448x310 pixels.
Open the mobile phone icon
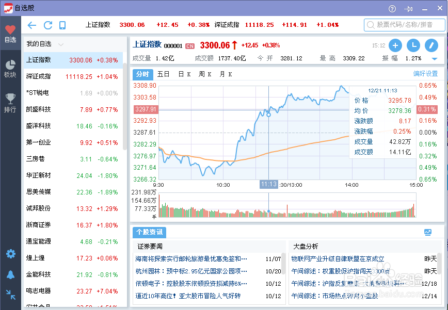[x=62, y=25]
